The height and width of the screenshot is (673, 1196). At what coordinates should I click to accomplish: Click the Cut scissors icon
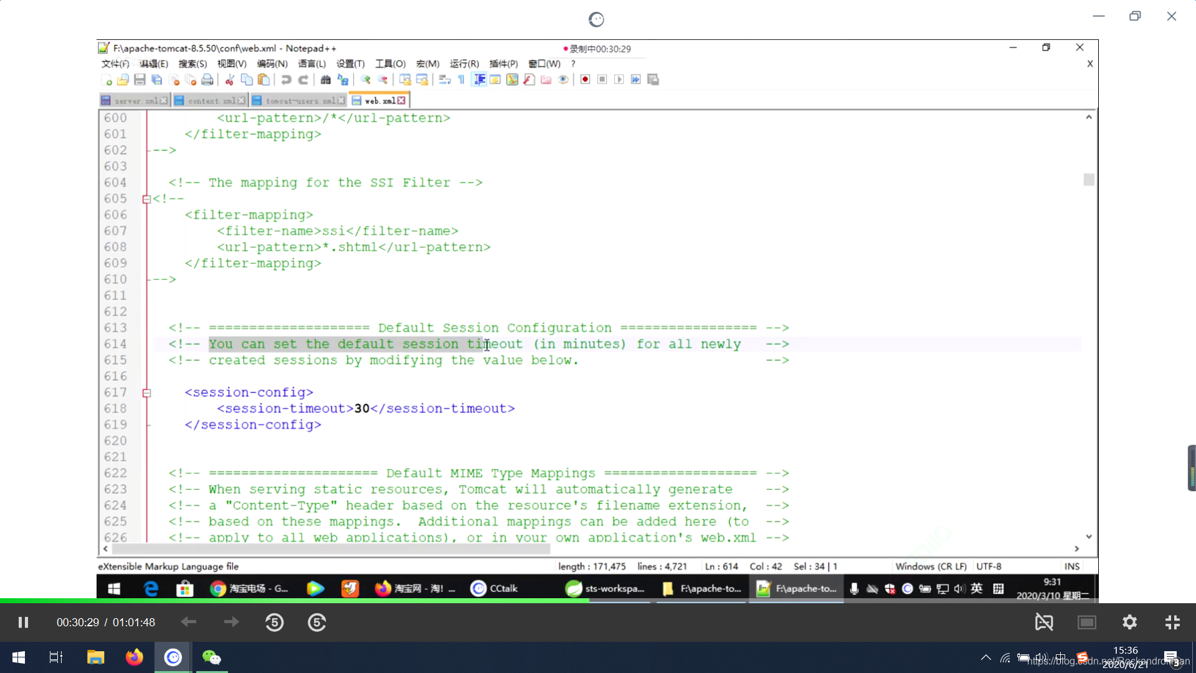(x=230, y=80)
